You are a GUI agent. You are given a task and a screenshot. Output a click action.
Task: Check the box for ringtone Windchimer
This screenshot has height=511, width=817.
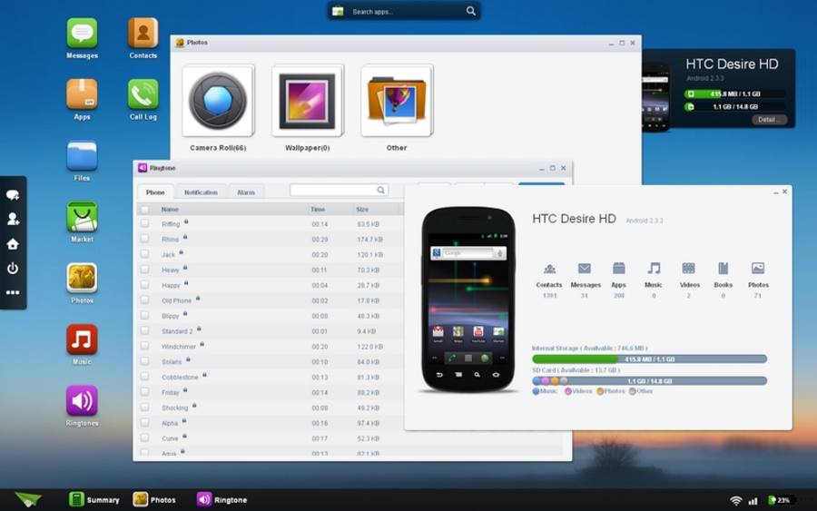point(144,346)
